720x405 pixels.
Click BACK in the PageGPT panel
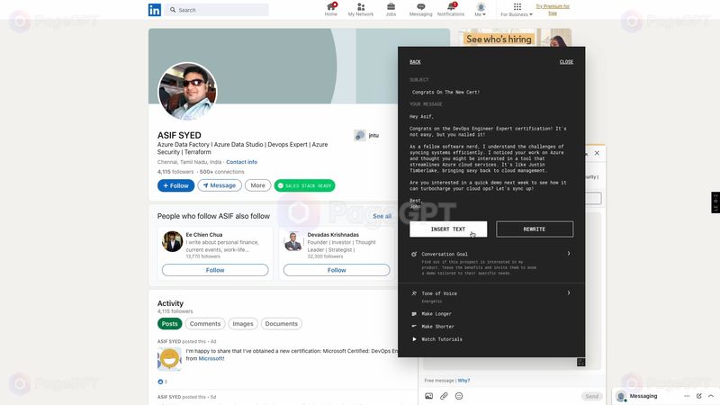coord(415,62)
